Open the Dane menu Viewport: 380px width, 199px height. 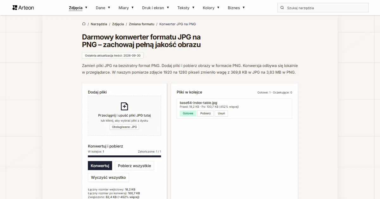(100, 8)
